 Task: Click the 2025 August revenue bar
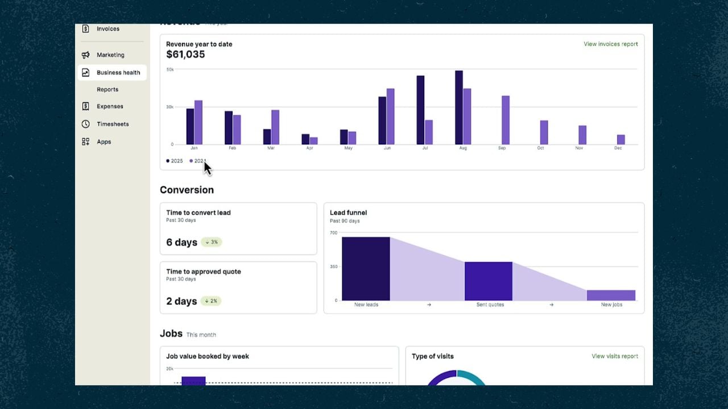click(x=459, y=107)
